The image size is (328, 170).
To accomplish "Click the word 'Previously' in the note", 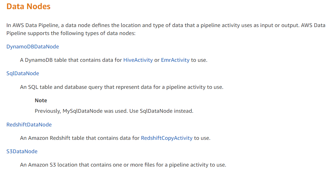I will (x=48, y=111).
